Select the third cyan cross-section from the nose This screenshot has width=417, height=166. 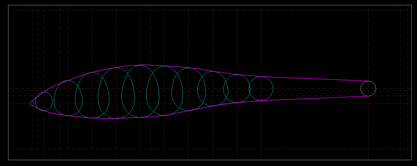pos(92,95)
